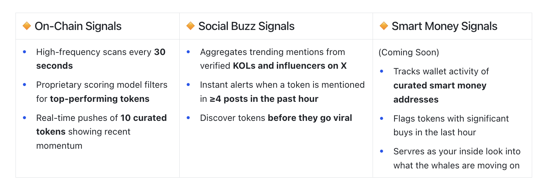Click the 'top-performing tokens' bold text

[x=100, y=99]
